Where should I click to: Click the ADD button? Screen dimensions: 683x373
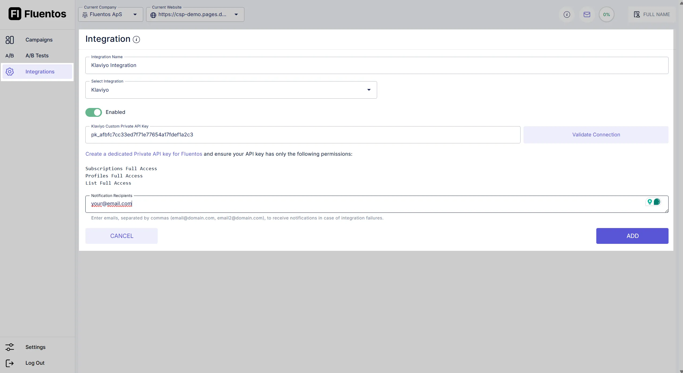point(632,236)
